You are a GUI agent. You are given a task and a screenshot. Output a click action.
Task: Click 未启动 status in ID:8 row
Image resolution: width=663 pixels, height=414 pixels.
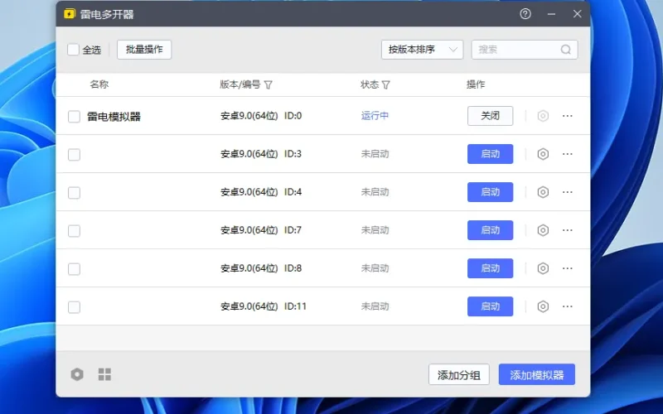(375, 268)
